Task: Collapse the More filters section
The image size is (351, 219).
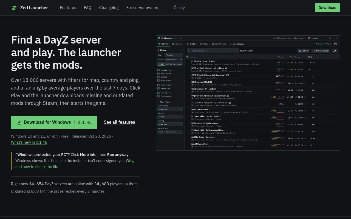Action: 164,102
